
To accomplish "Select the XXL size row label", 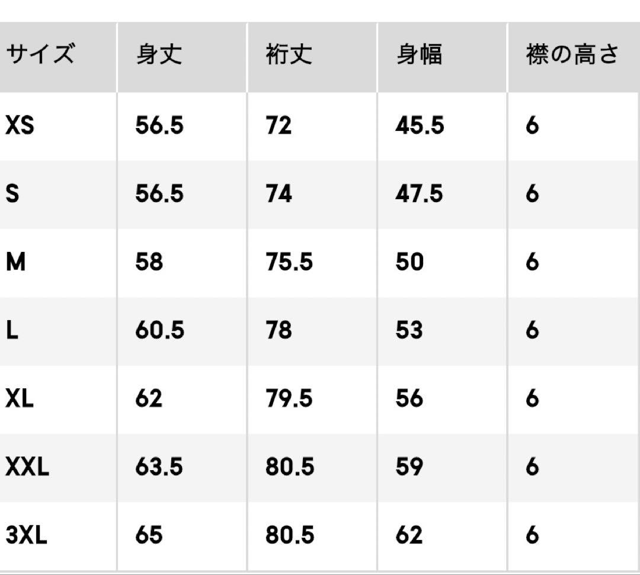I will pos(27,467).
